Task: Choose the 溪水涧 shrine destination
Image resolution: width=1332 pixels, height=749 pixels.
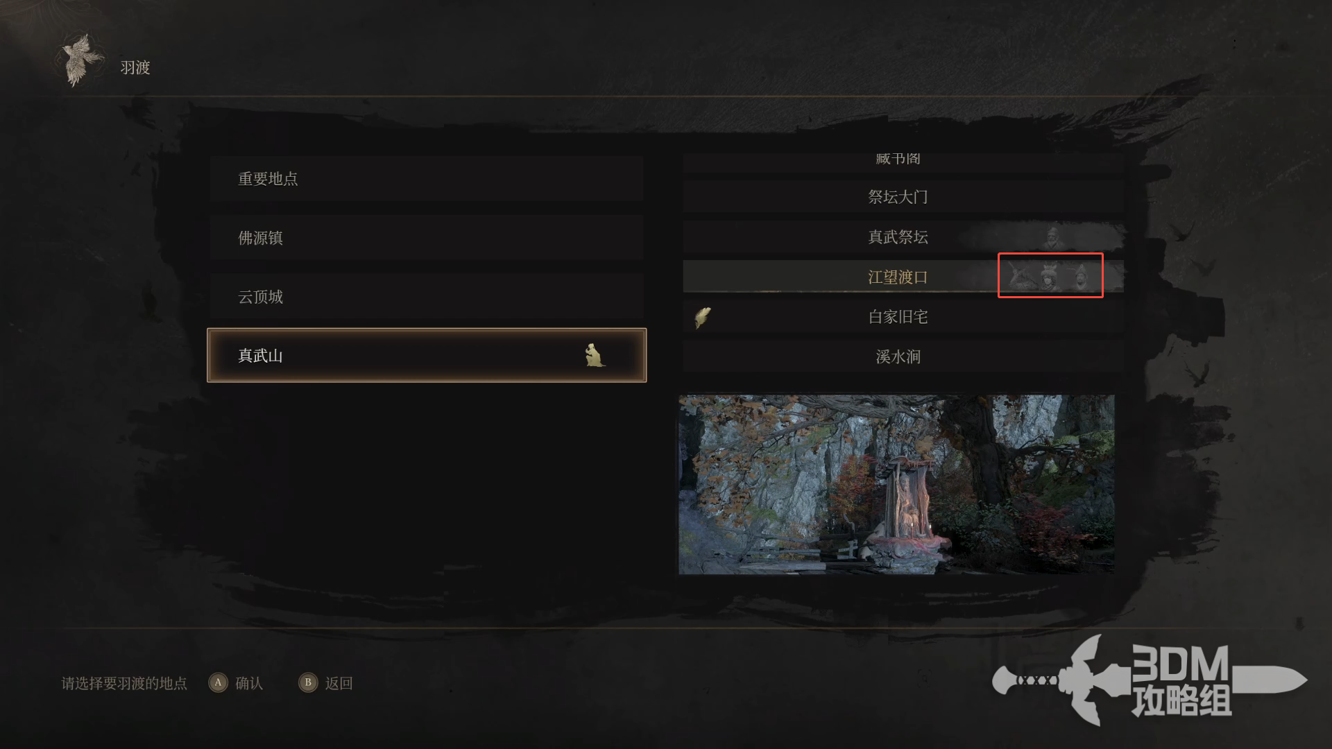Action: [903, 356]
